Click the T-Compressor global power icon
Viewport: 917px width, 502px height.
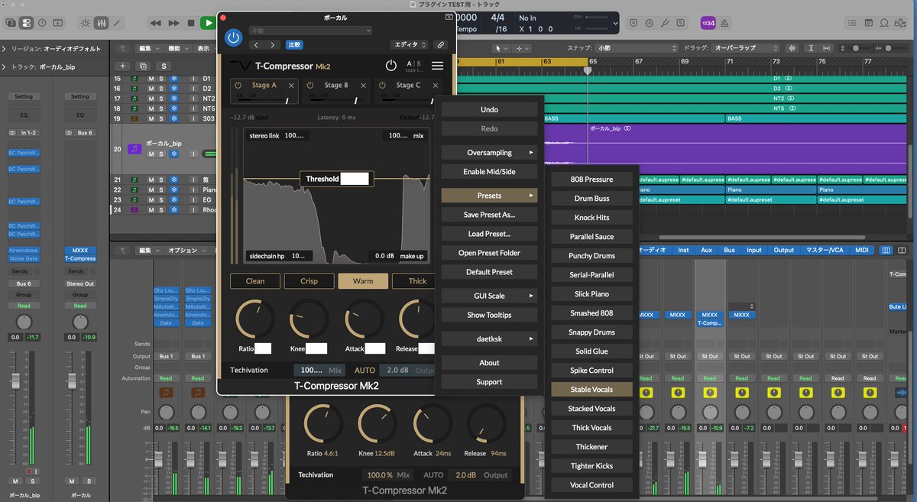[x=391, y=66]
